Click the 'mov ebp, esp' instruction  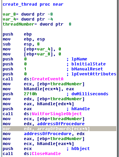pos(24,39)
